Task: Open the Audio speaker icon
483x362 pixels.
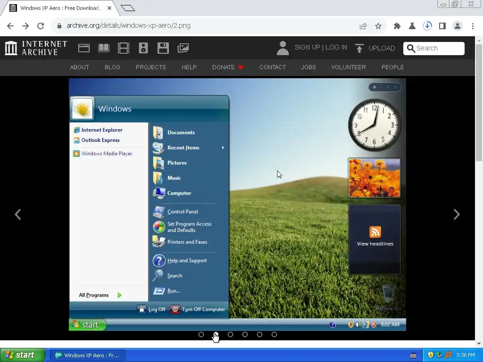Action: (x=143, y=48)
